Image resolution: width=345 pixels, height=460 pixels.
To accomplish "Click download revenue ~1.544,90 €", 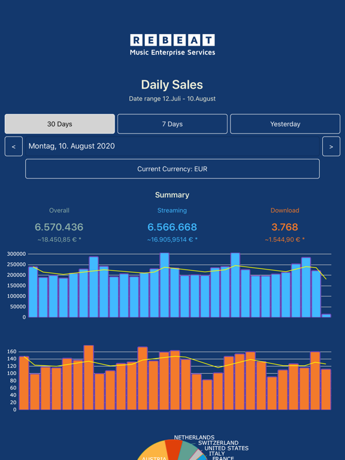I will click(x=285, y=240).
